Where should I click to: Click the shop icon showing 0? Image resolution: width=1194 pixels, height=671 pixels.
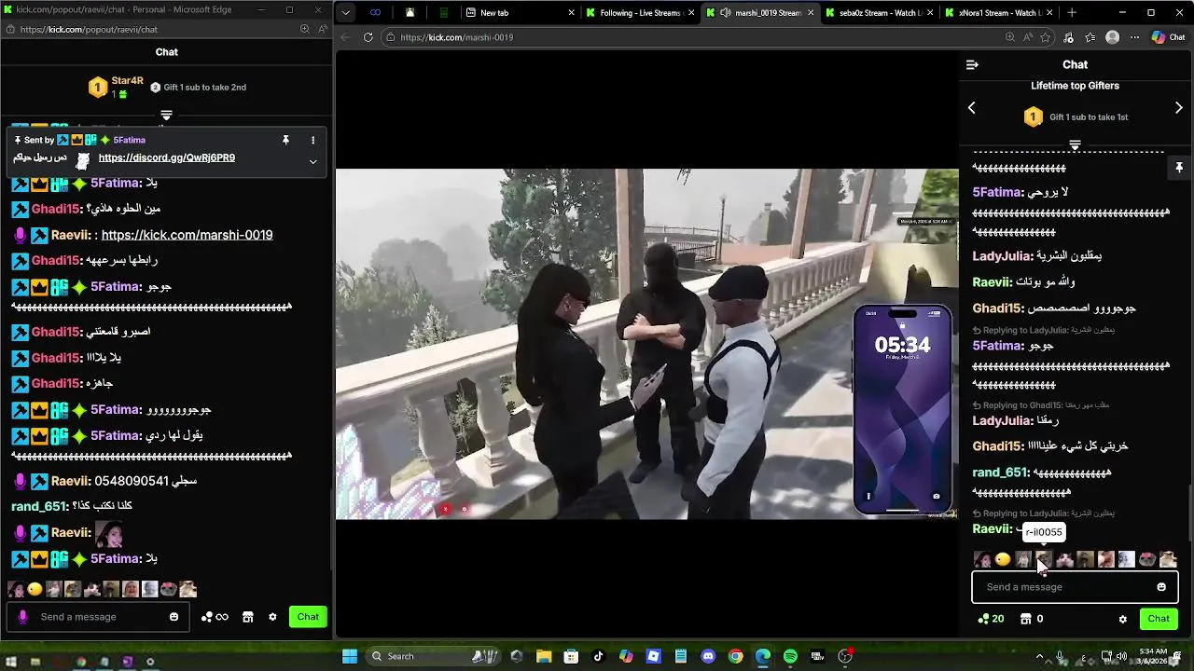(x=1025, y=619)
